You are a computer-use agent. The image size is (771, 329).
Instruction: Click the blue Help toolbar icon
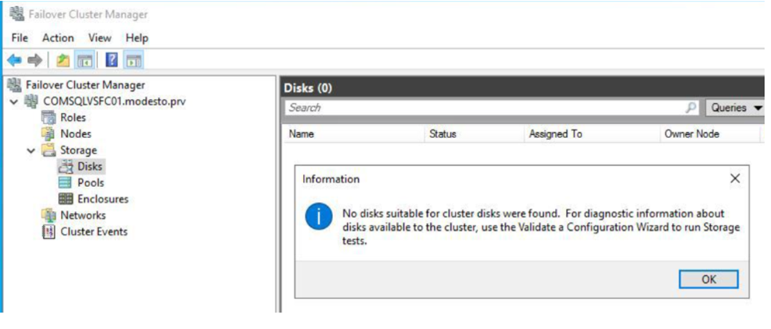coord(112,60)
